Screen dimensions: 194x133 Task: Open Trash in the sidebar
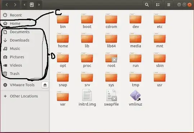pos(25,74)
